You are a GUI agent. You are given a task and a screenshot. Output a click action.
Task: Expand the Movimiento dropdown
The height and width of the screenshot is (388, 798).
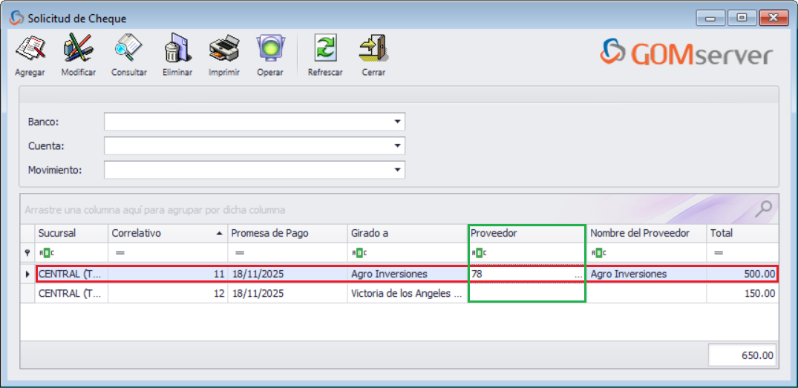click(x=397, y=171)
